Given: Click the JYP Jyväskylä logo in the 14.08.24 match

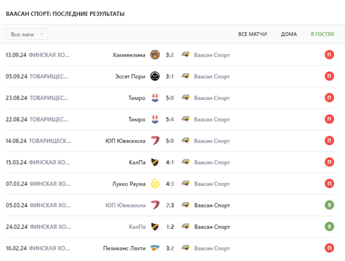Looking at the screenshot, I should tap(155, 141).
